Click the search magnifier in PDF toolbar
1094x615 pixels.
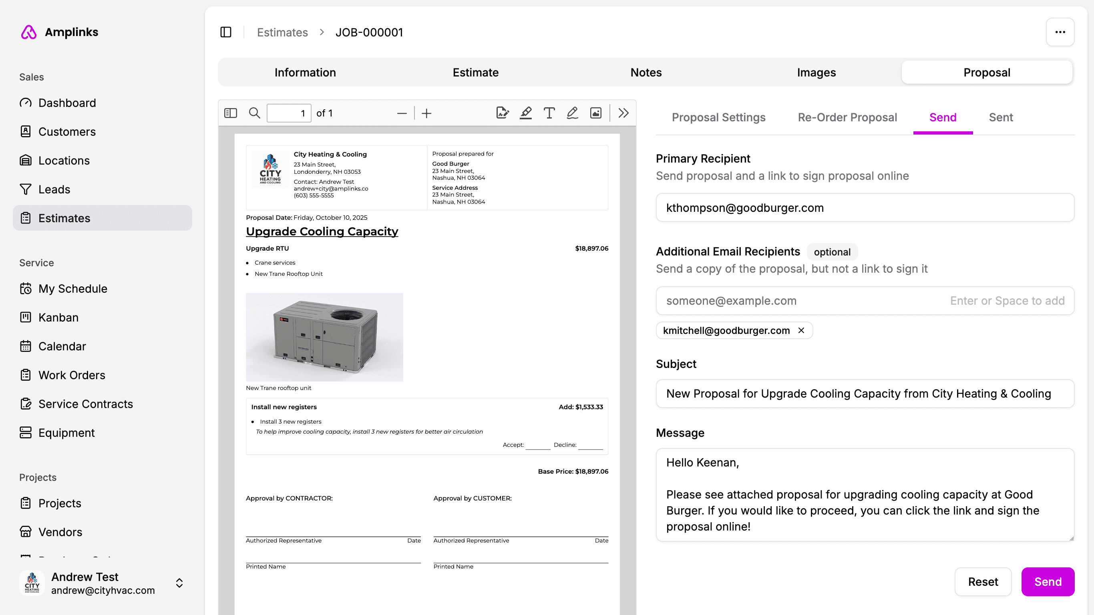(254, 113)
